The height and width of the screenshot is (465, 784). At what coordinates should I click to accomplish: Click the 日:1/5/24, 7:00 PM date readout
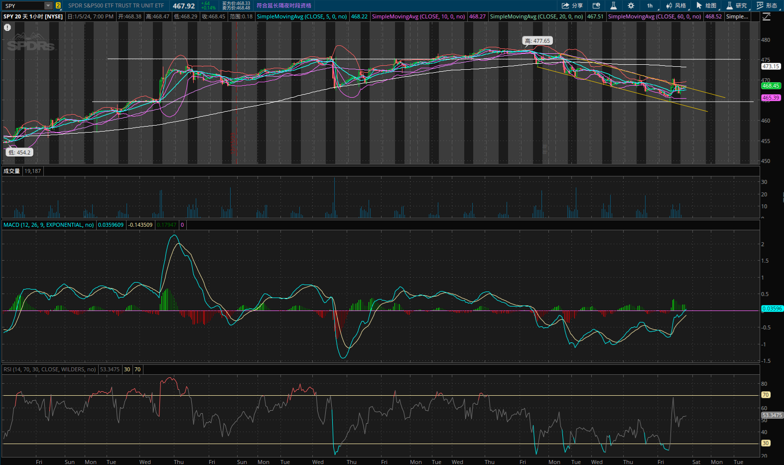[x=91, y=16]
